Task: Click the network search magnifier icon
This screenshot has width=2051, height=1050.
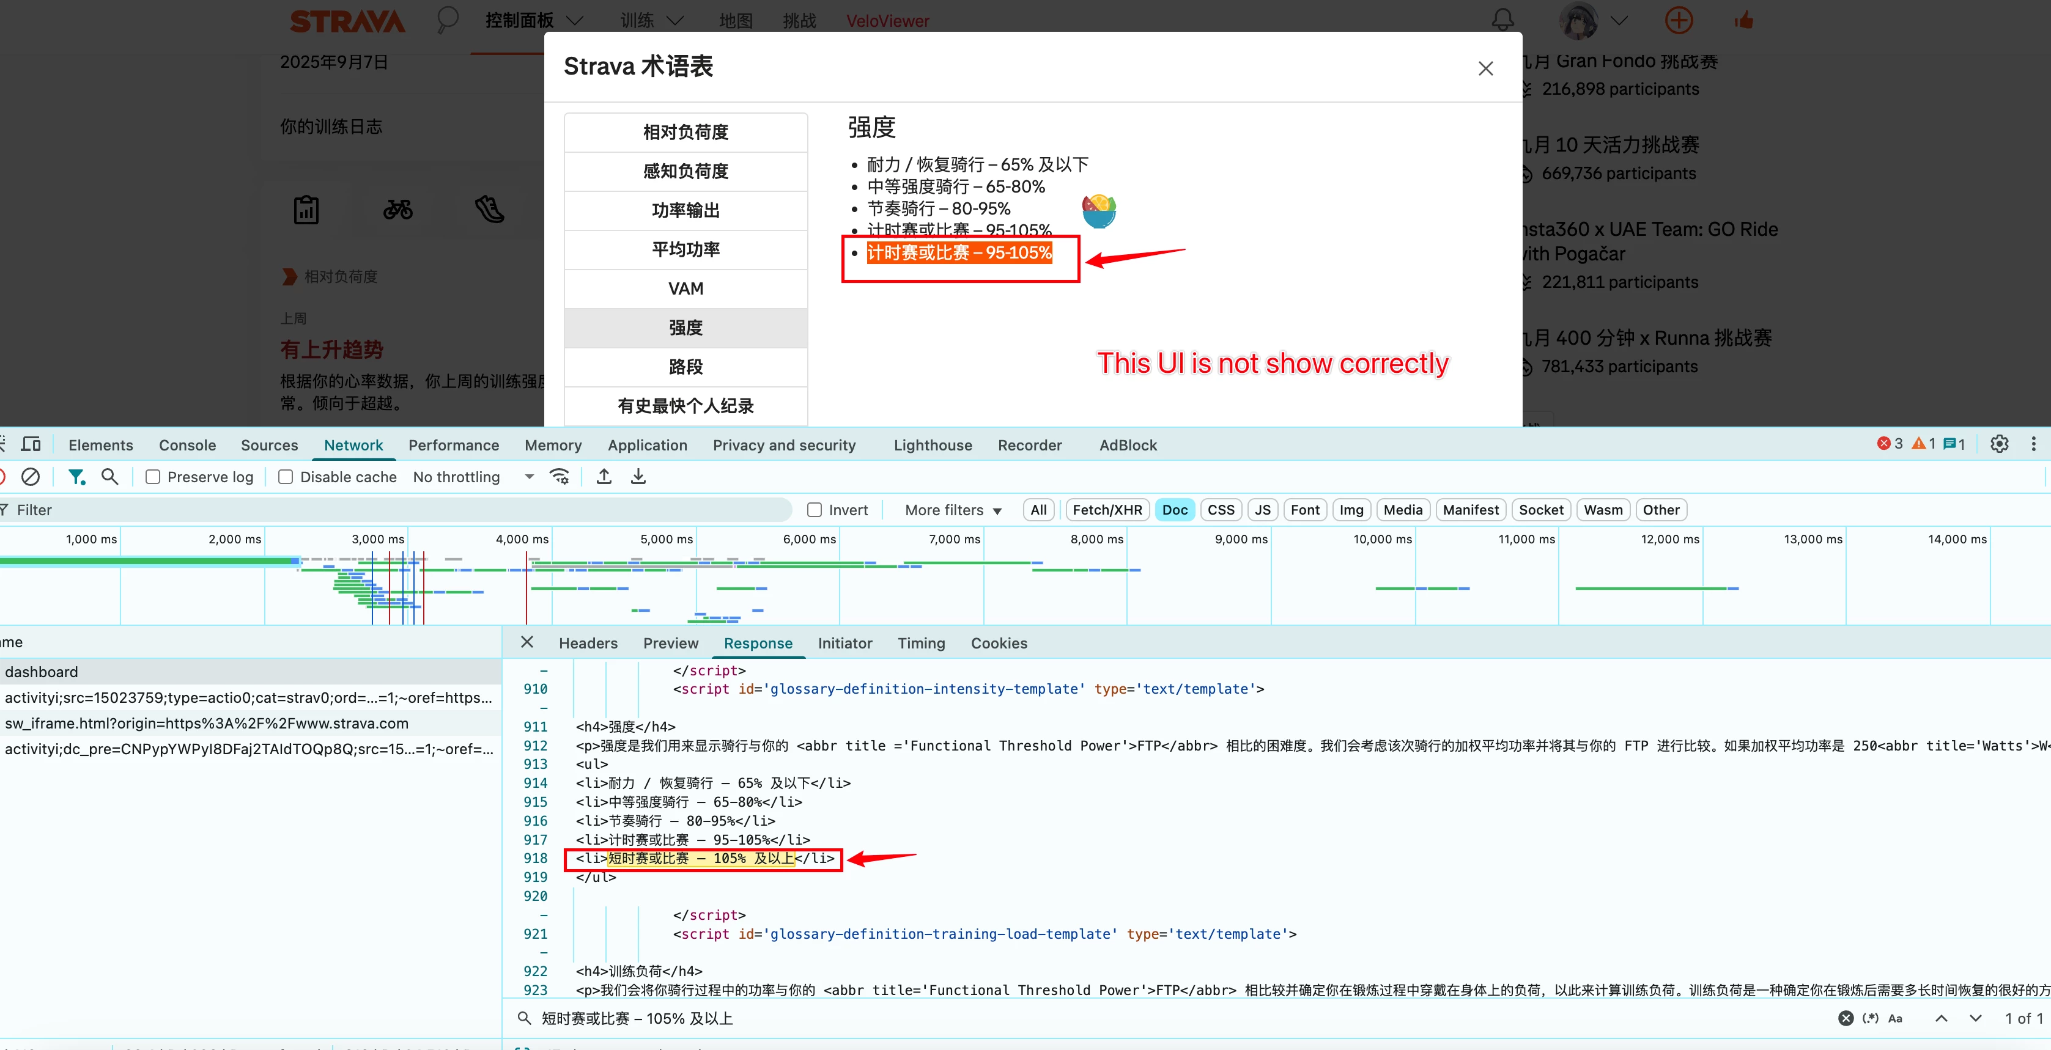Action: coord(110,477)
